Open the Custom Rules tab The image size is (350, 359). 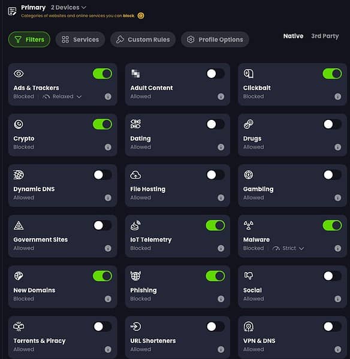coord(143,40)
